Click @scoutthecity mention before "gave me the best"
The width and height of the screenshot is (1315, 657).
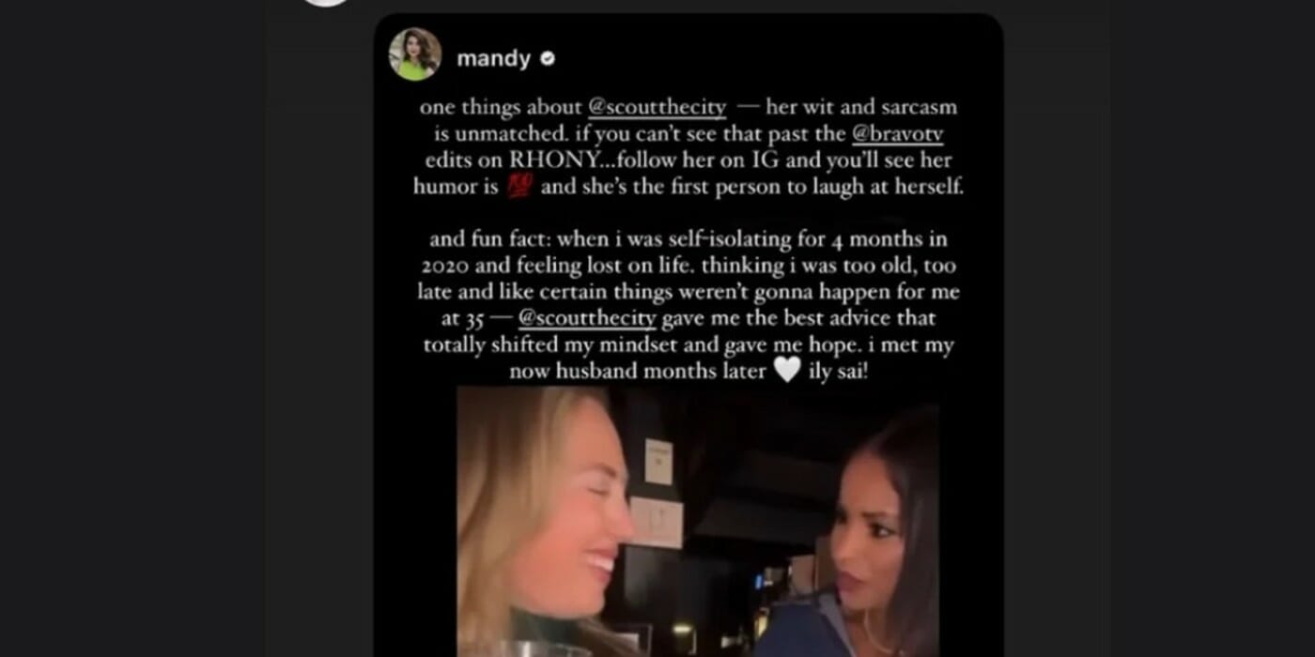coord(587,319)
